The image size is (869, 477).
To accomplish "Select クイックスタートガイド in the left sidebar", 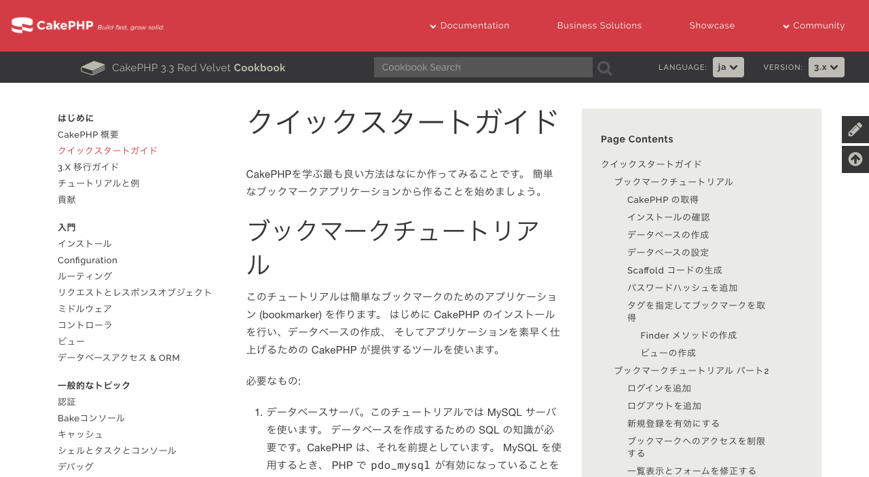I will tap(108, 151).
